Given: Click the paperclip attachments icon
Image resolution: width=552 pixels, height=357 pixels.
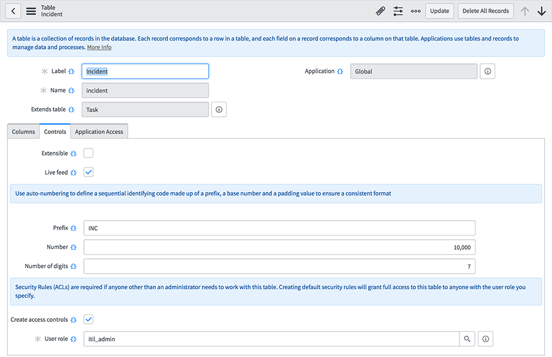Looking at the screenshot, I should (x=380, y=11).
